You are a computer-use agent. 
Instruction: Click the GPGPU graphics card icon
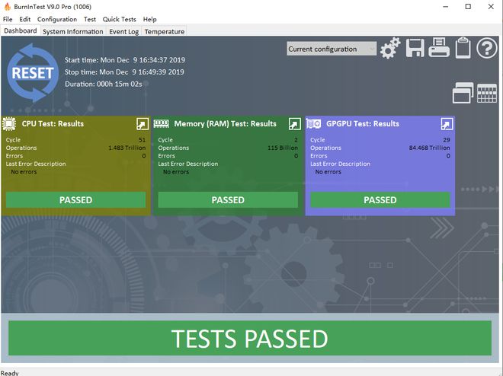click(313, 123)
